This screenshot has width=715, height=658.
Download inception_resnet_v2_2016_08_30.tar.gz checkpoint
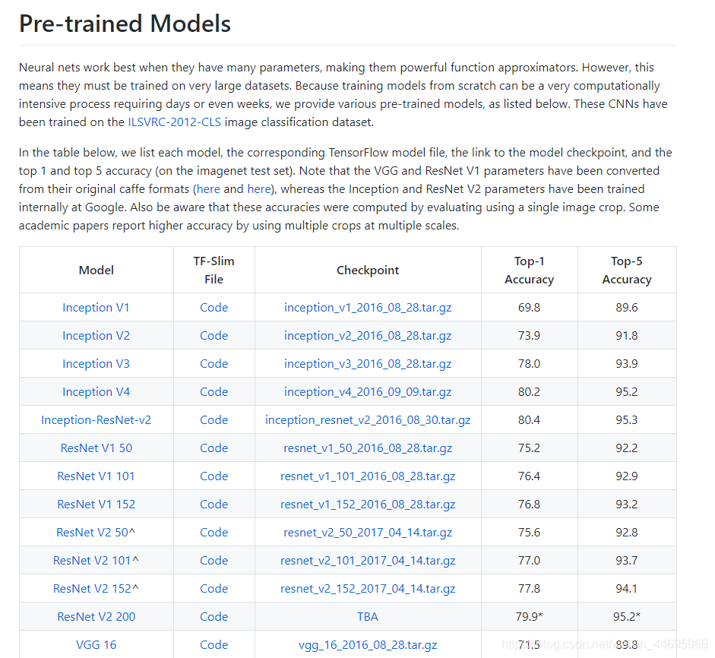pyautogui.click(x=368, y=420)
